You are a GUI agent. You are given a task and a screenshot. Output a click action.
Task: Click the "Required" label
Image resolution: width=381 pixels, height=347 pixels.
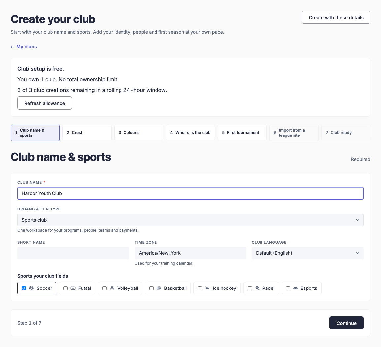pyautogui.click(x=361, y=159)
